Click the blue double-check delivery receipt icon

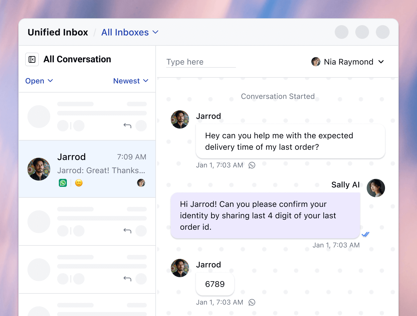[365, 234]
